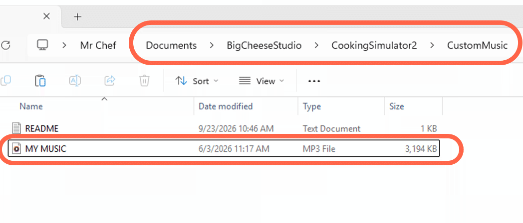The height and width of the screenshot is (223, 523).
Task: Click the Paste clipboard icon
Action: pos(40,81)
